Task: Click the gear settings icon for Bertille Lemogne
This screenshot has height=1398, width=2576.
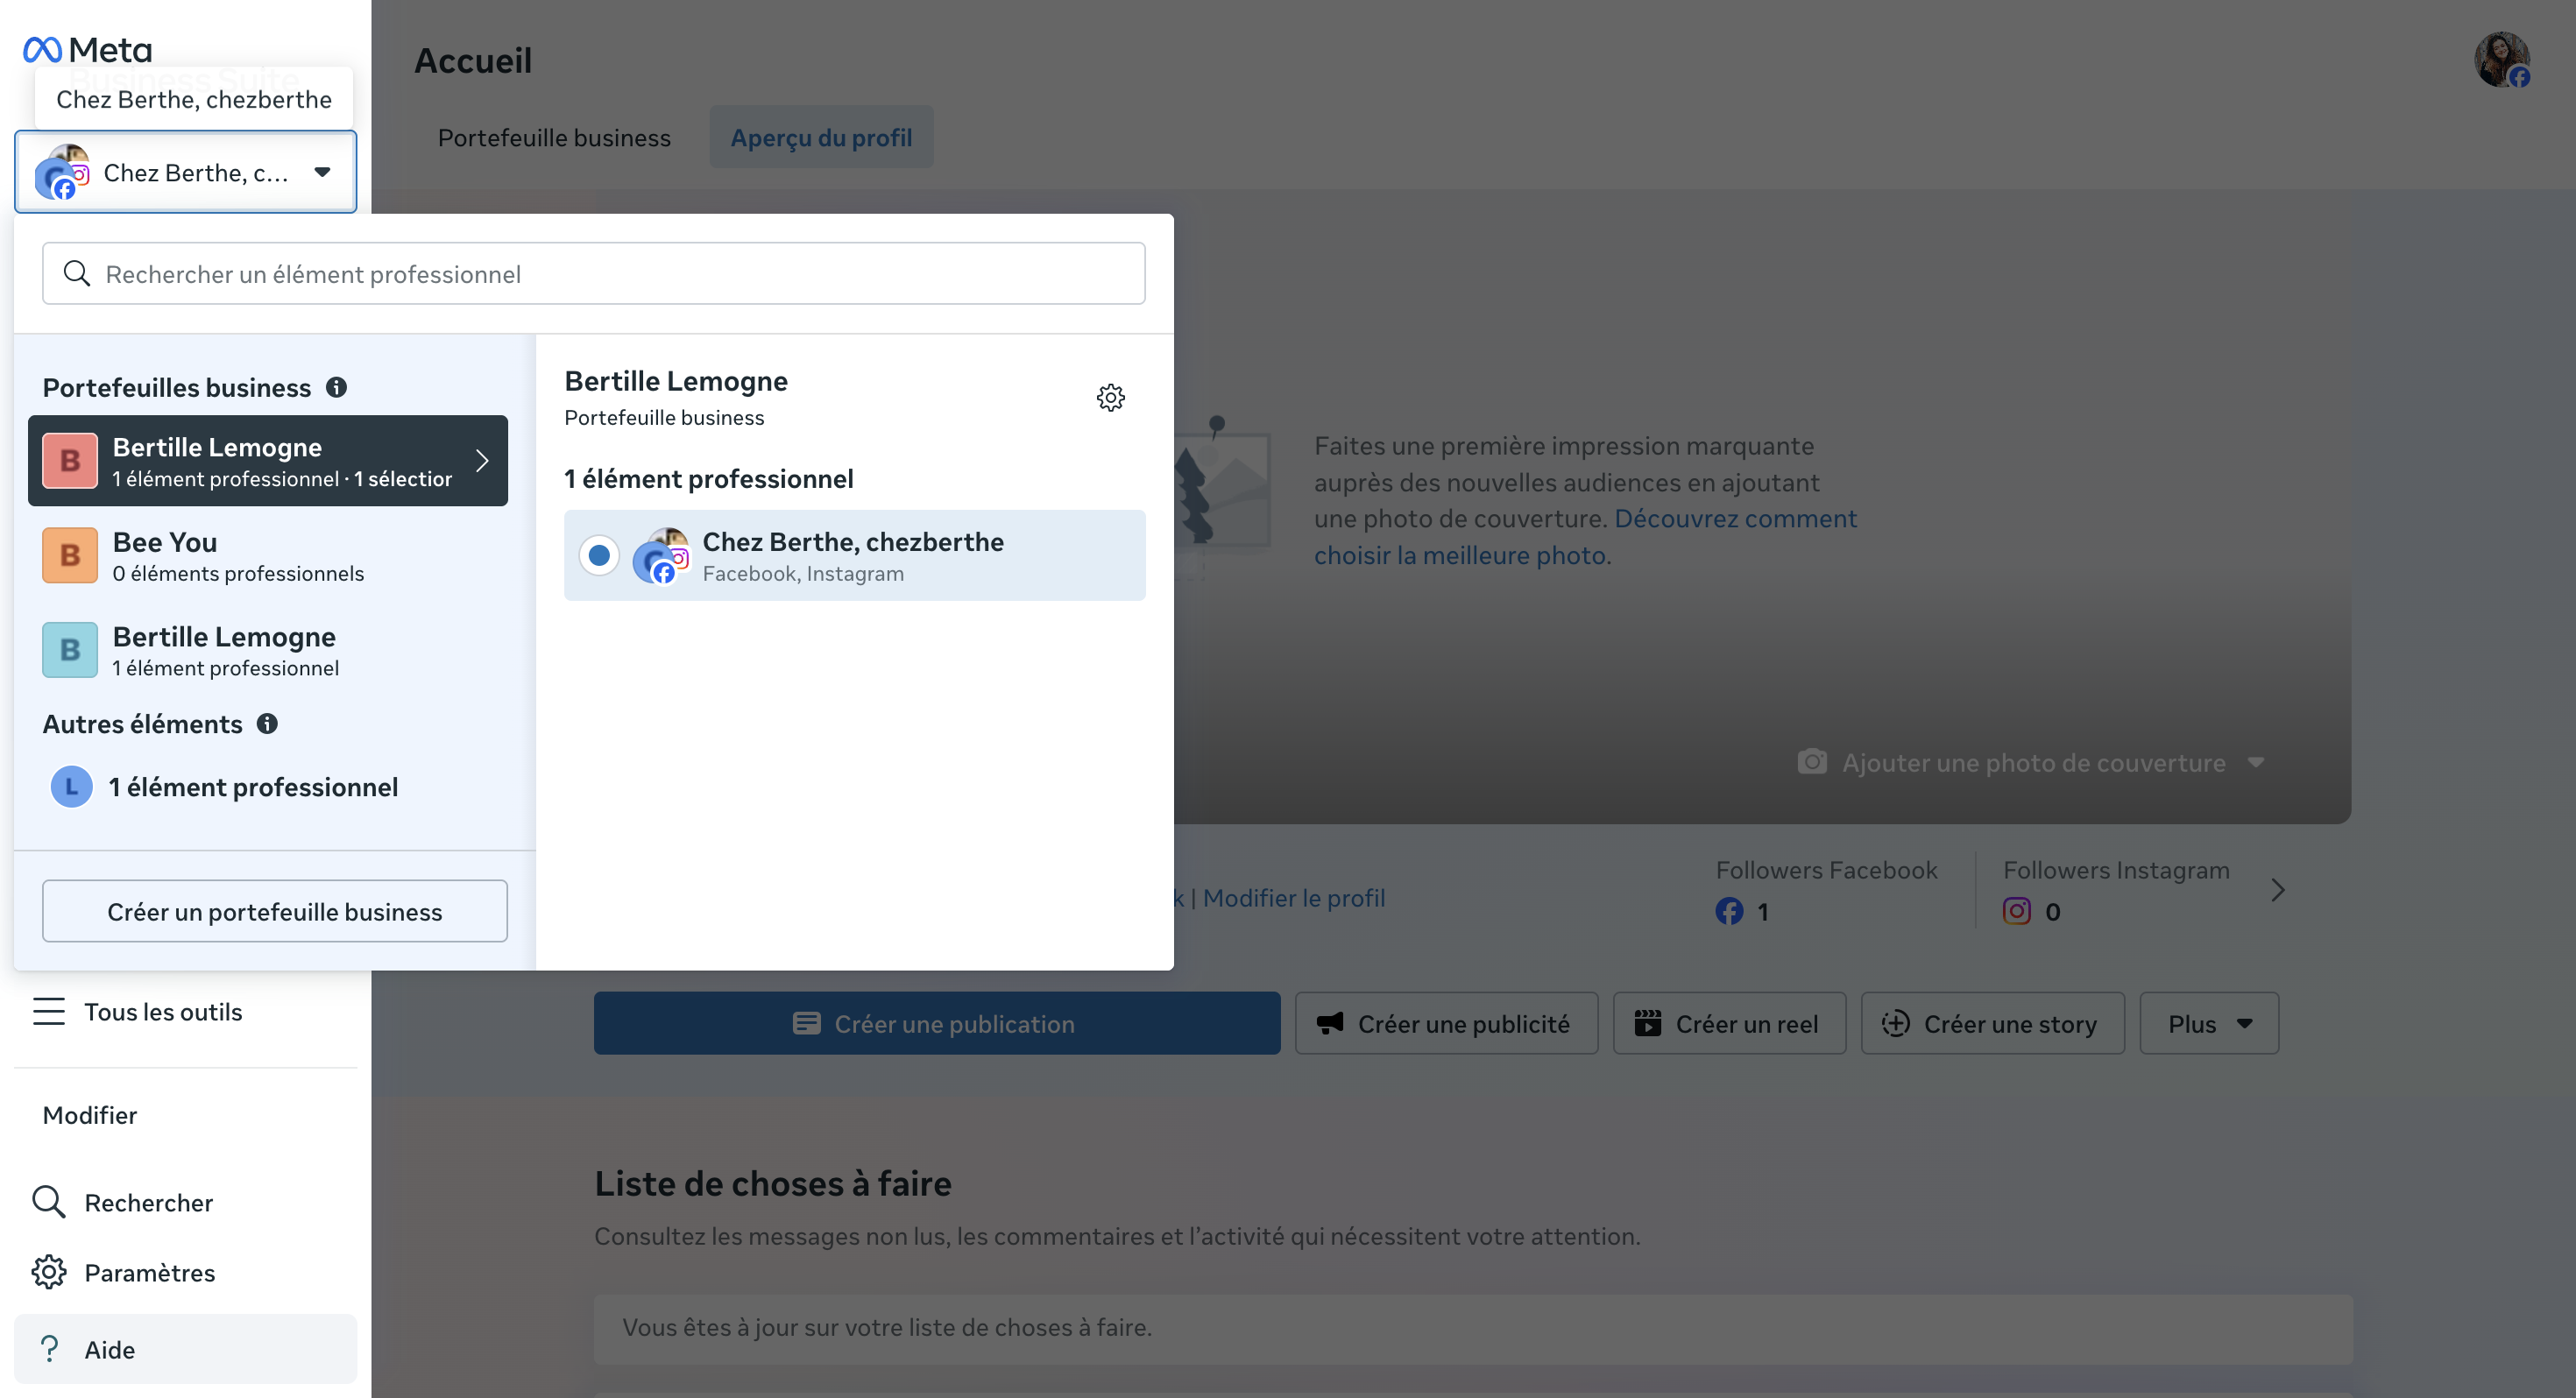Action: [1110, 398]
